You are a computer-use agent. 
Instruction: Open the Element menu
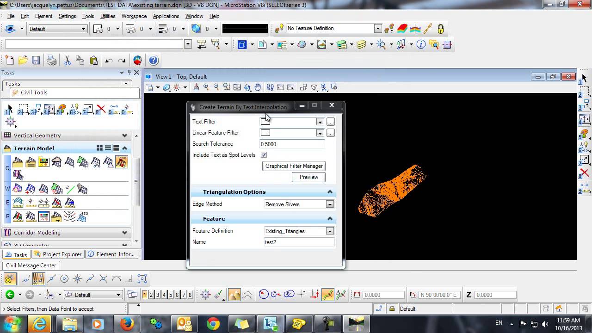(x=43, y=16)
